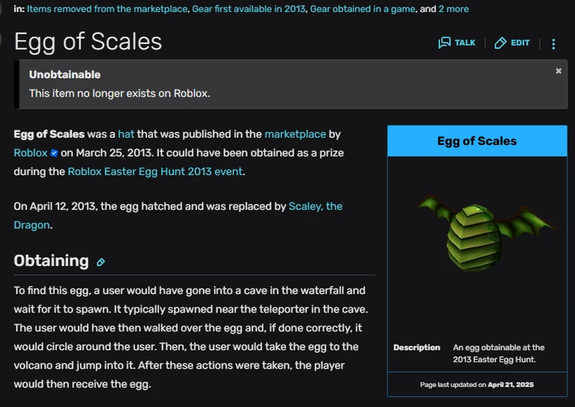
Task: Click the Egg of Scales page title
Action: (88, 42)
